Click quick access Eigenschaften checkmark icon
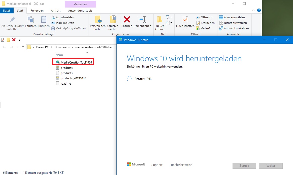The height and width of the screenshot is (175, 293). coord(3,40)
